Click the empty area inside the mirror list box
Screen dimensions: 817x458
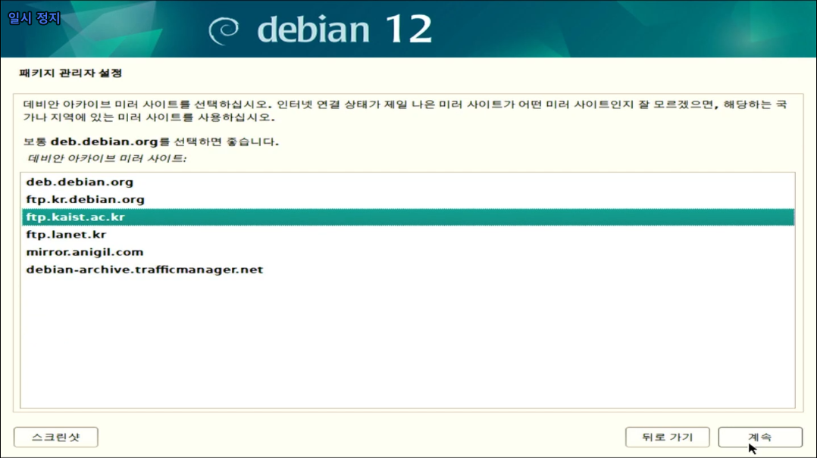[x=408, y=344]
